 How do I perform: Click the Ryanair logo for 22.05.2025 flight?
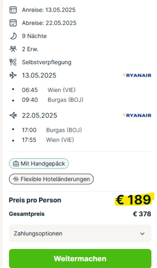point(137,115)
